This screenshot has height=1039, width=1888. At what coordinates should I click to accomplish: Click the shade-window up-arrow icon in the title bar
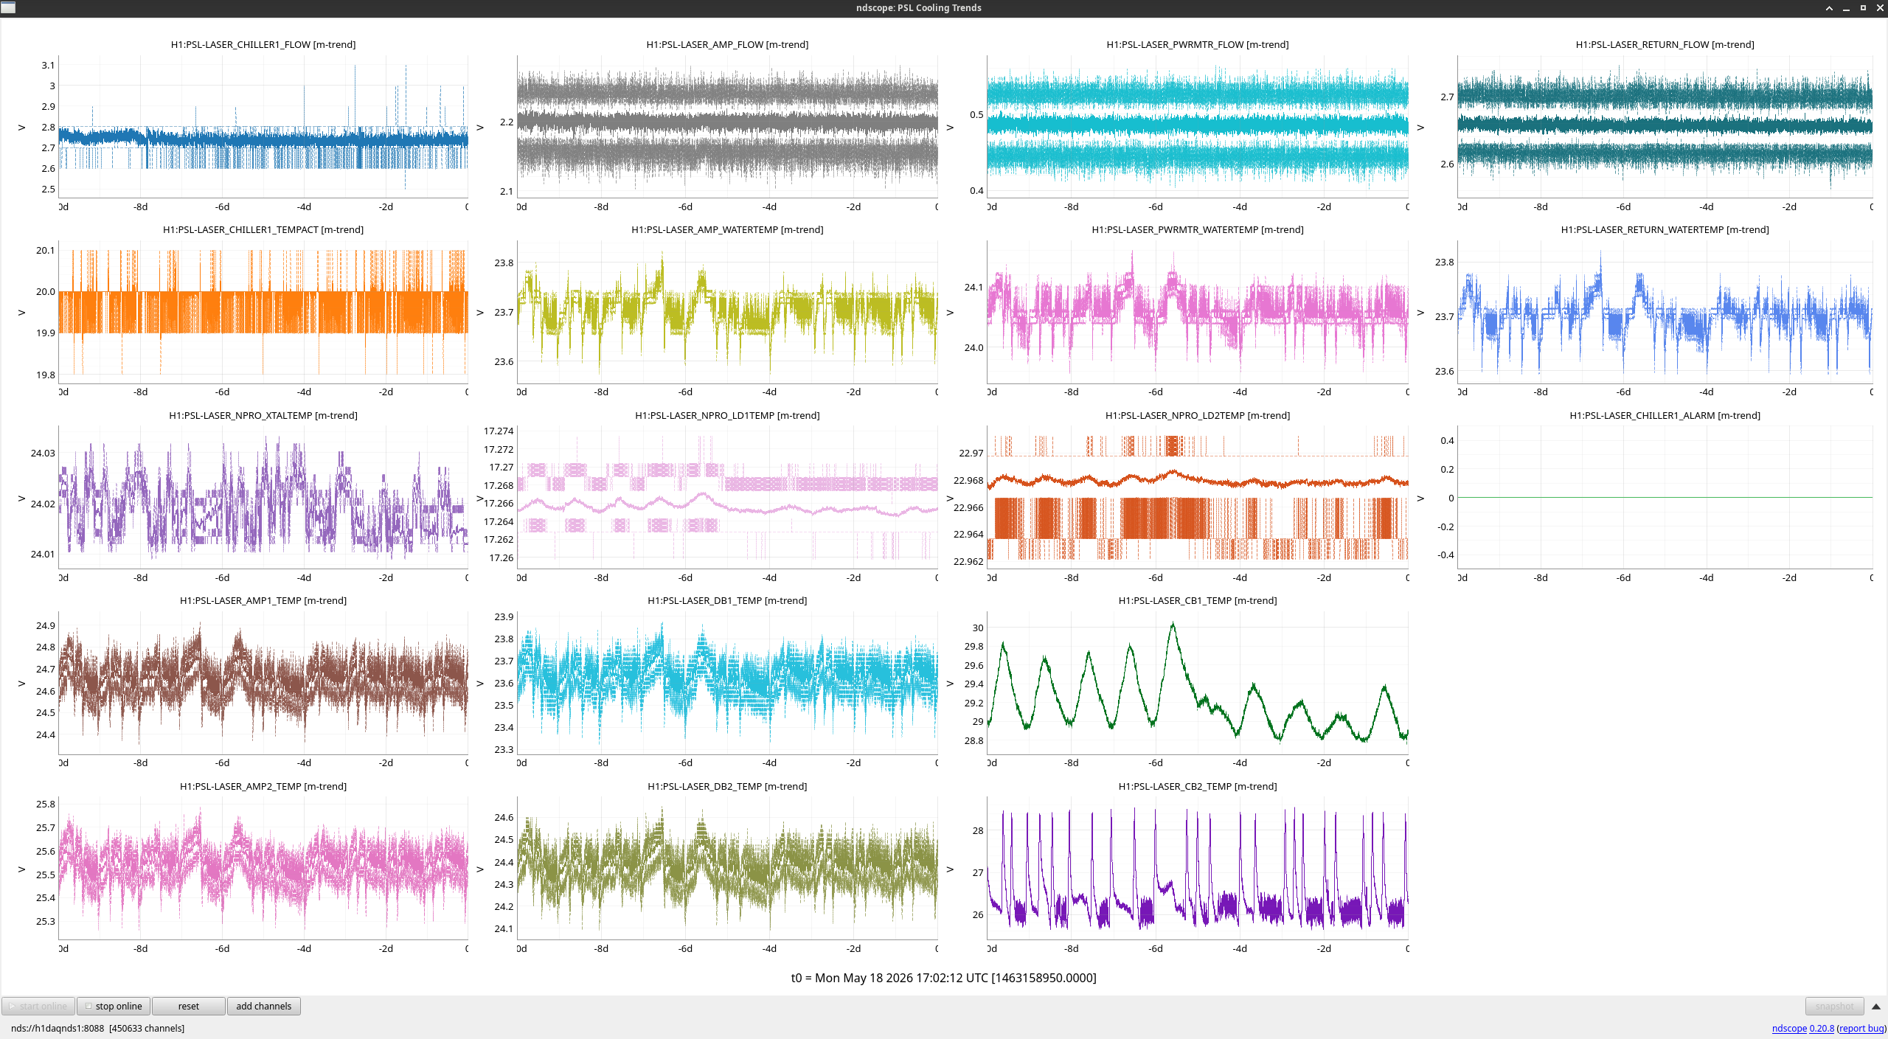pyautogui.click(x=1829, y=8)
